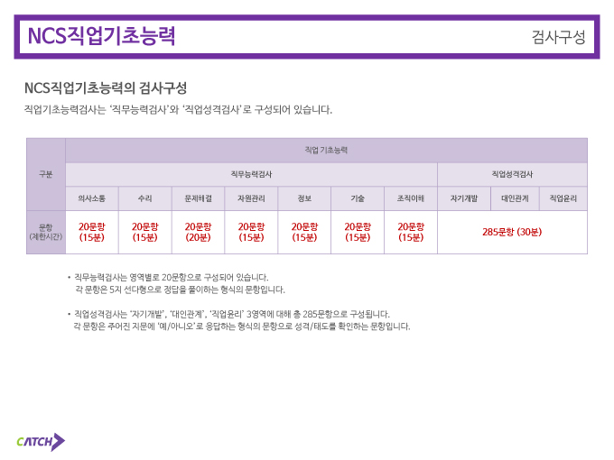Click the 자기개발 column header
Viewport: 614px width, 460px height.
click(x=464, y=198)
